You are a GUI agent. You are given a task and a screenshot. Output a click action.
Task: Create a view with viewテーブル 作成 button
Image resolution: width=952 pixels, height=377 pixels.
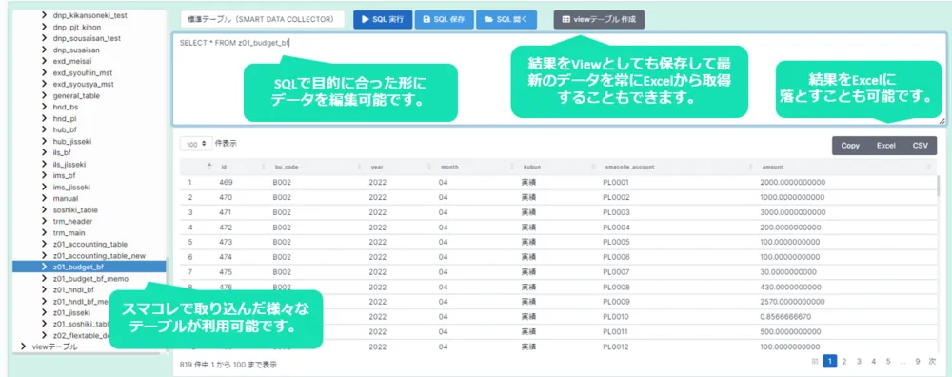(x=599, y=19)
